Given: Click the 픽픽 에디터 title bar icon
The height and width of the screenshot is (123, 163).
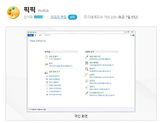Looking at the screenshot, I should [29, 32].
